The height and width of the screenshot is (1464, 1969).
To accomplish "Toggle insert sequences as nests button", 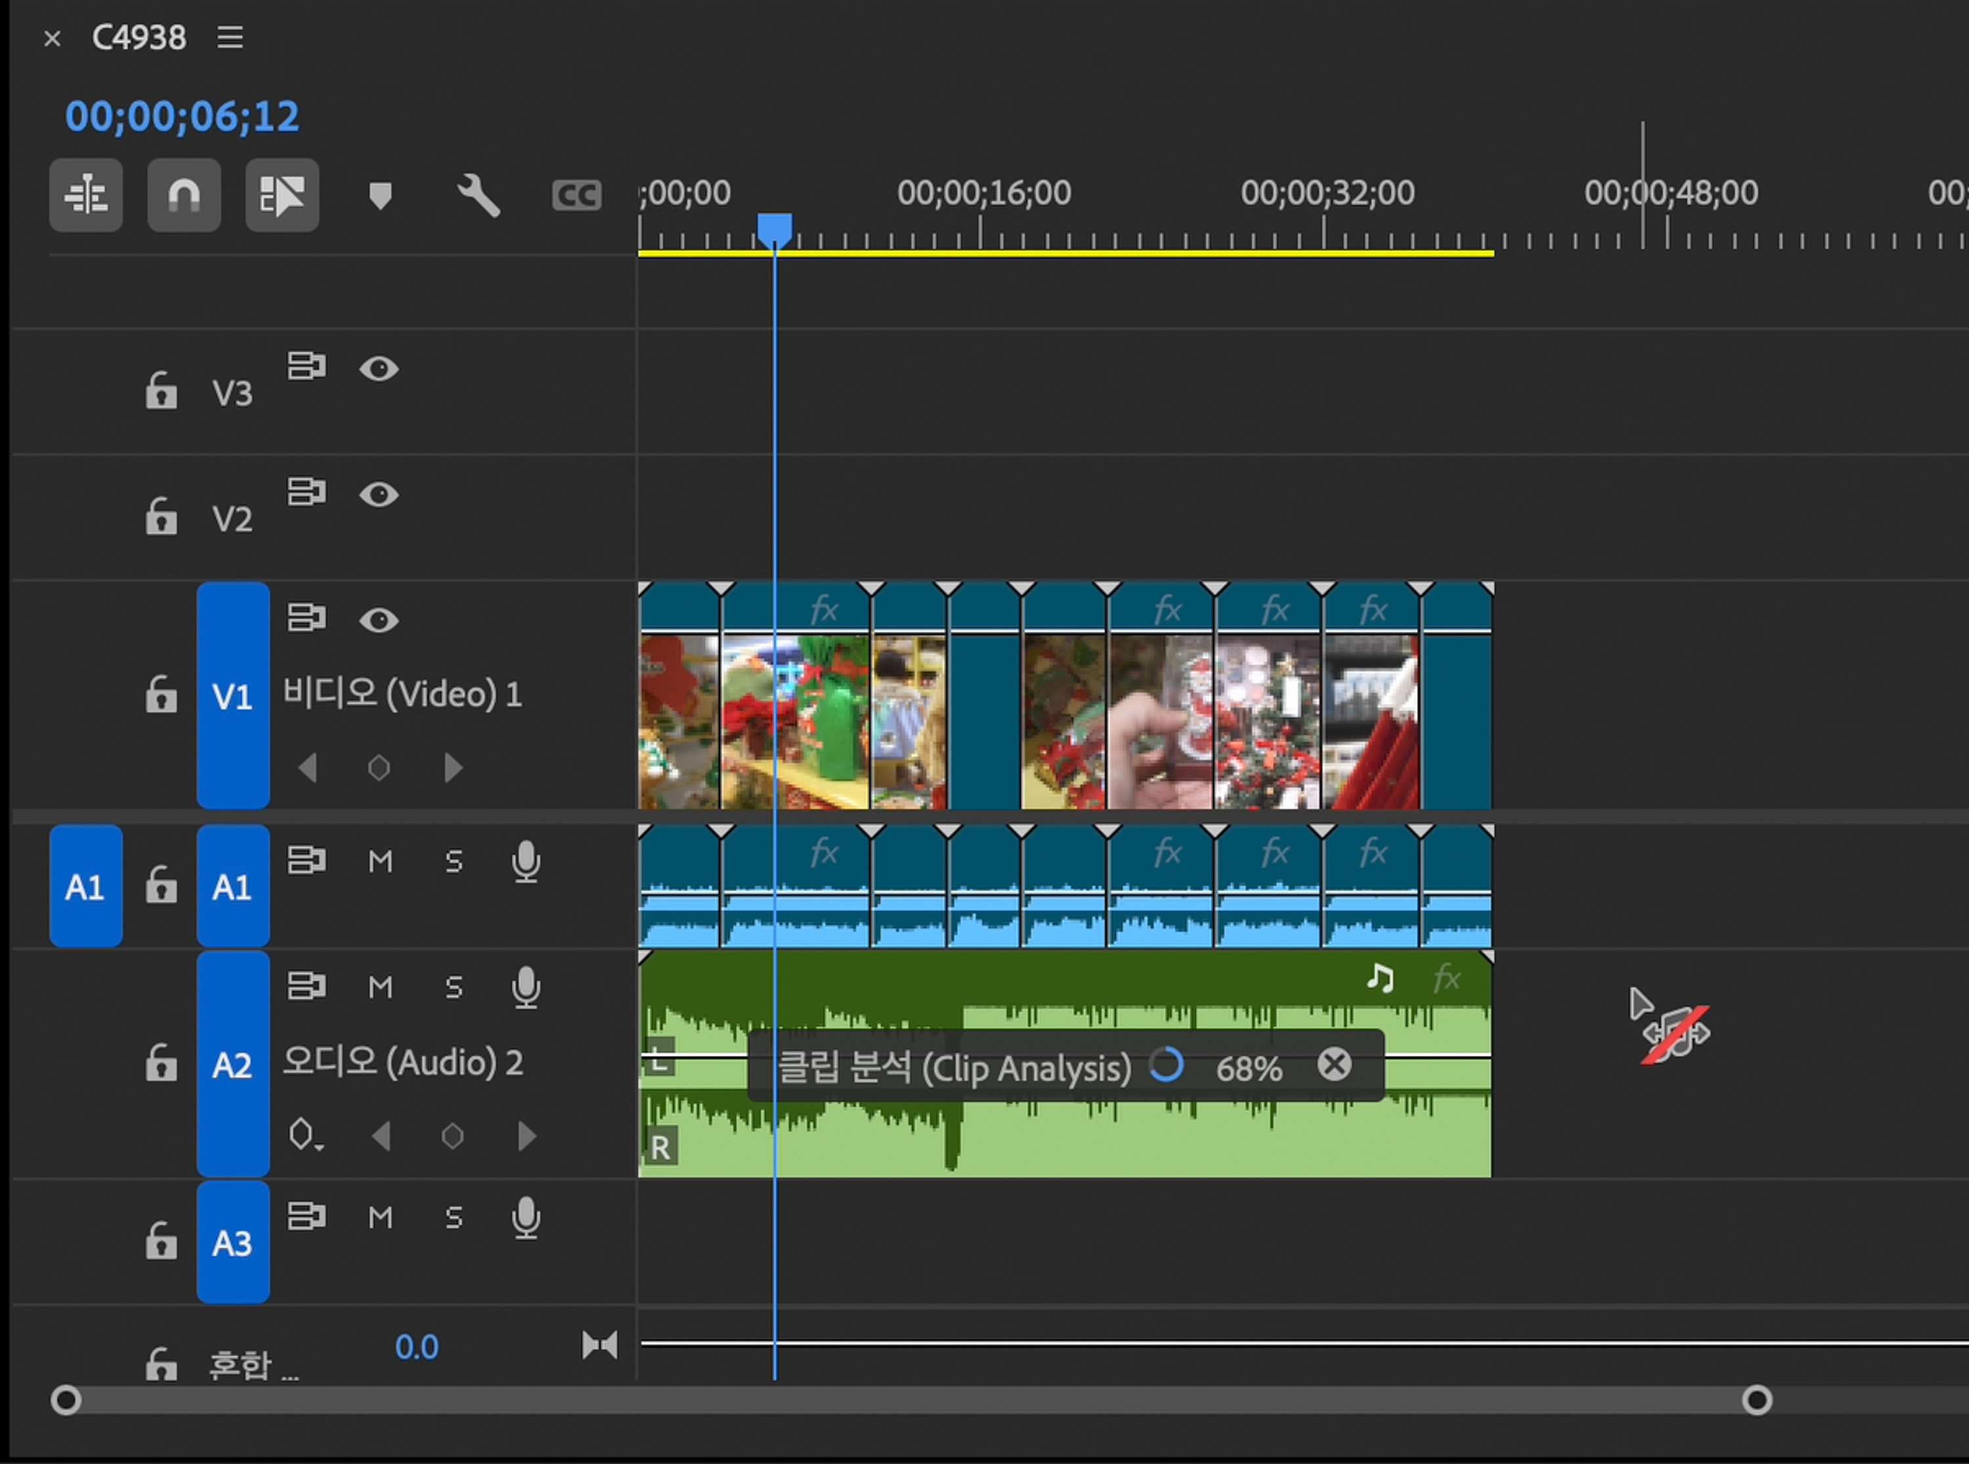I will (x=86, y=195).
